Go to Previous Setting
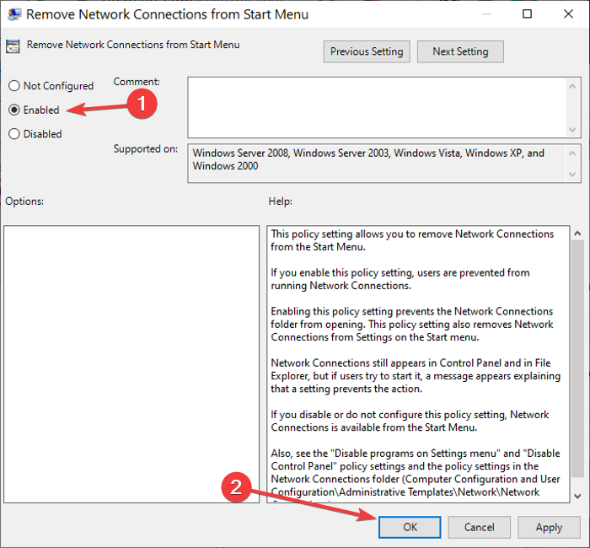The width and height of the screenshot is (590, 548). pos(367,51)
